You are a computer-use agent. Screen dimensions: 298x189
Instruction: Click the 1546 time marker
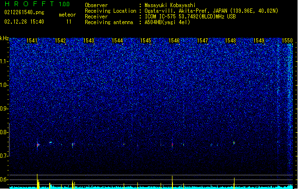pyautogui.click(x=174, y=41)
